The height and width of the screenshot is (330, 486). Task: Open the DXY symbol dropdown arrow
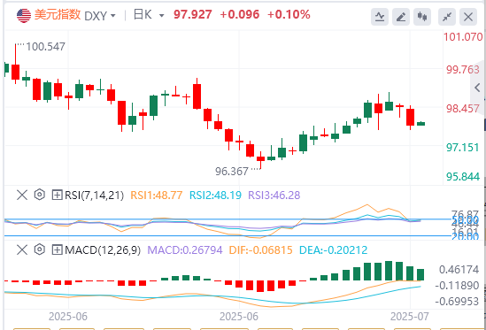click(112, 16)
